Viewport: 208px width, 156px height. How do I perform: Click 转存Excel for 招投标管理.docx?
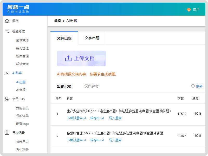pos(97,140)
